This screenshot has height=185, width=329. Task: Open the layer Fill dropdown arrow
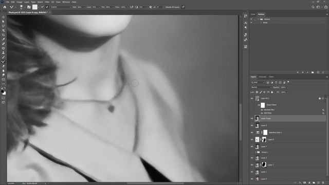pos(287,92)
